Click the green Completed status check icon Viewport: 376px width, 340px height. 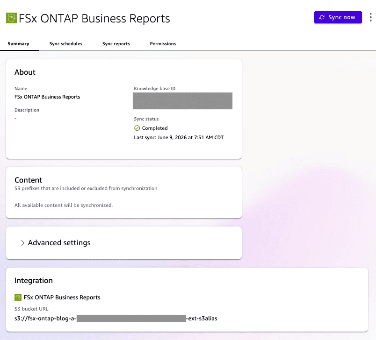click(137, 128)
